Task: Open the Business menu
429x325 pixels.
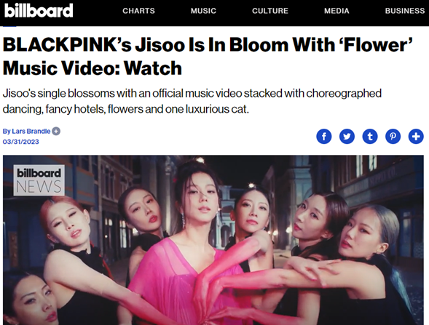Action: 405,11
